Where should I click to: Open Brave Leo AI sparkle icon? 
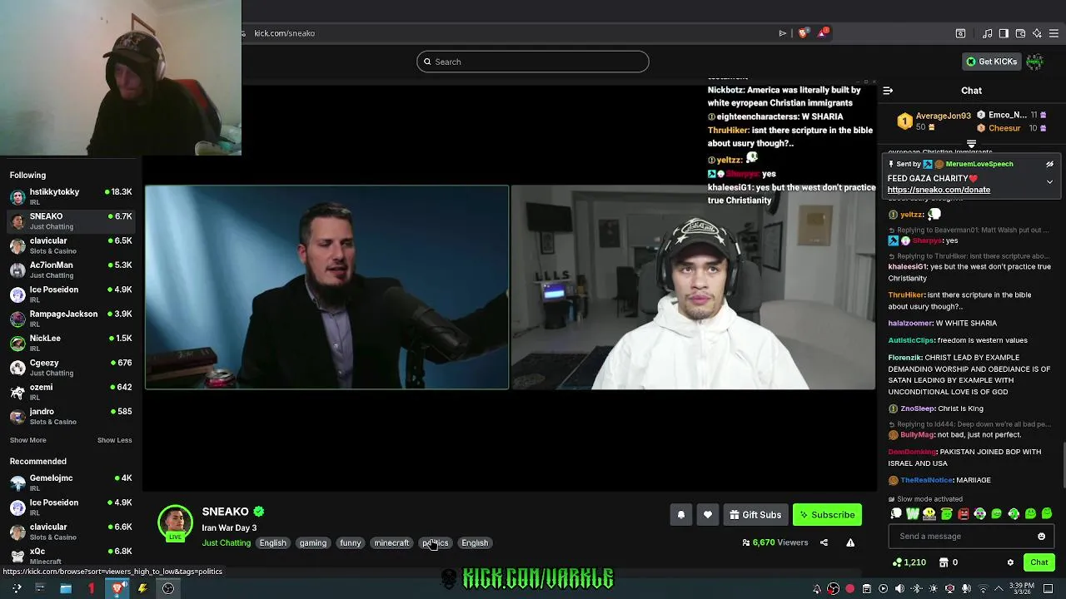pyautogui.click(x=1037, y=33)
